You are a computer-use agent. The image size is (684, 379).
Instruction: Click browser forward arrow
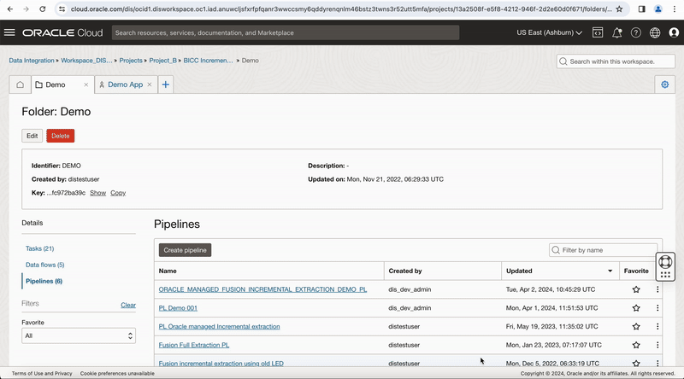(x=27, y=9)
